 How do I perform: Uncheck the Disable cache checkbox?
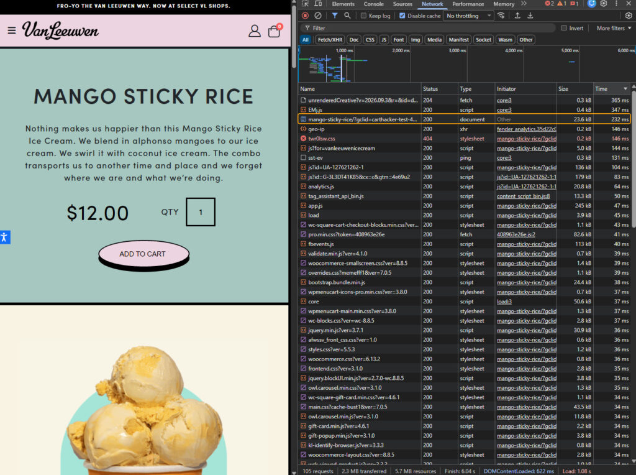coord(402,16)
